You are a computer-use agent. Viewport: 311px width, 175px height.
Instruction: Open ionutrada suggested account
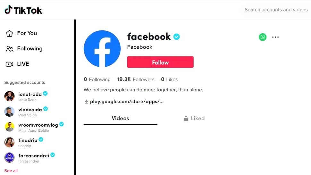(30, 94)
